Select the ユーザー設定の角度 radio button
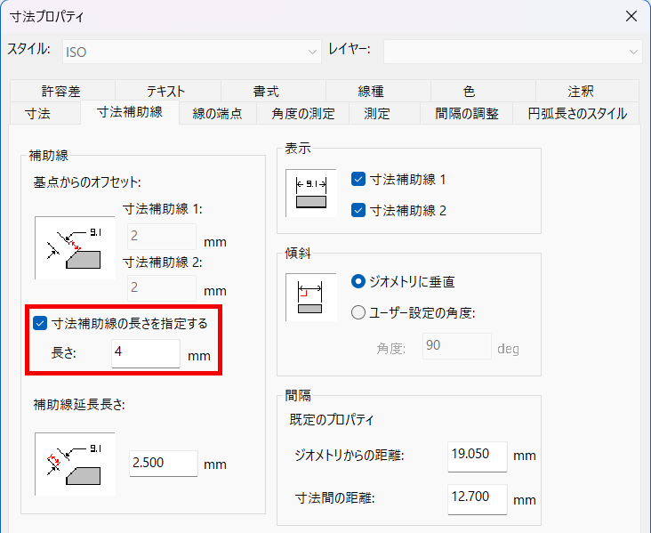 (358, 312)
